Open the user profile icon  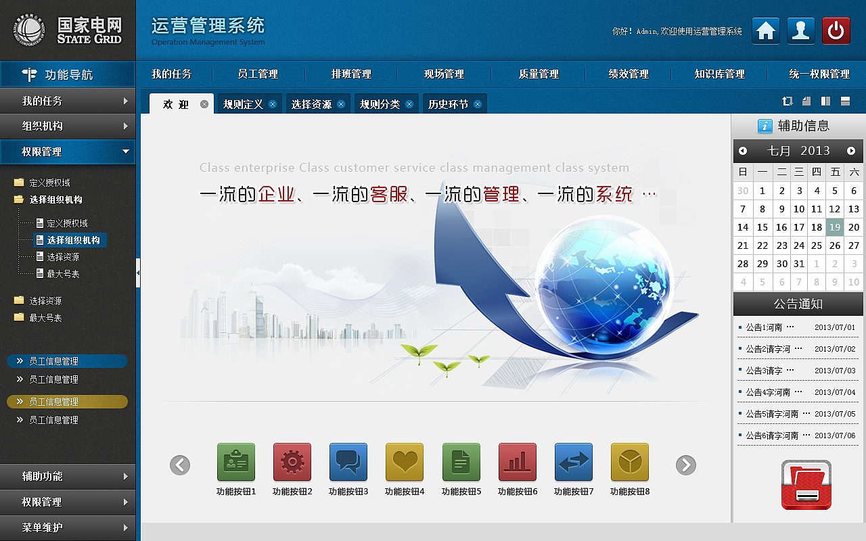click(x=801, y=31)
